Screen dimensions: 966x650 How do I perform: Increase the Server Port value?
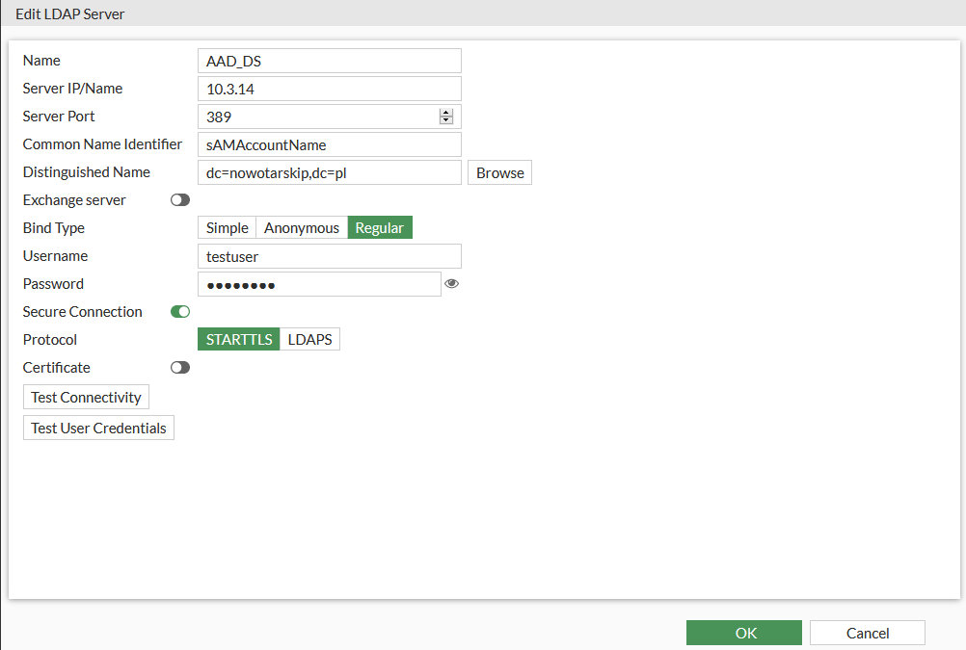445,113
